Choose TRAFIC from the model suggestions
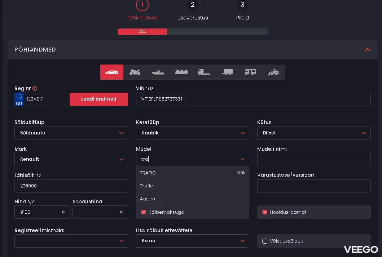 coord(148,173)
